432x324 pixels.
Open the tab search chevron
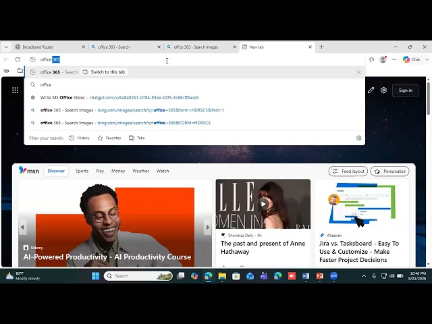(6, 47)
